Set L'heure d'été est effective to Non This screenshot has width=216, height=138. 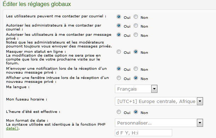[136, 112]
